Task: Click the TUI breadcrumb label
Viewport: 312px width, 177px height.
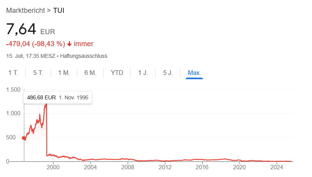Action: 59,10
